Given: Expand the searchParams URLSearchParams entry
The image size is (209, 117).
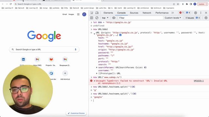Looking at the screenshot, I should tap(97, 68).
